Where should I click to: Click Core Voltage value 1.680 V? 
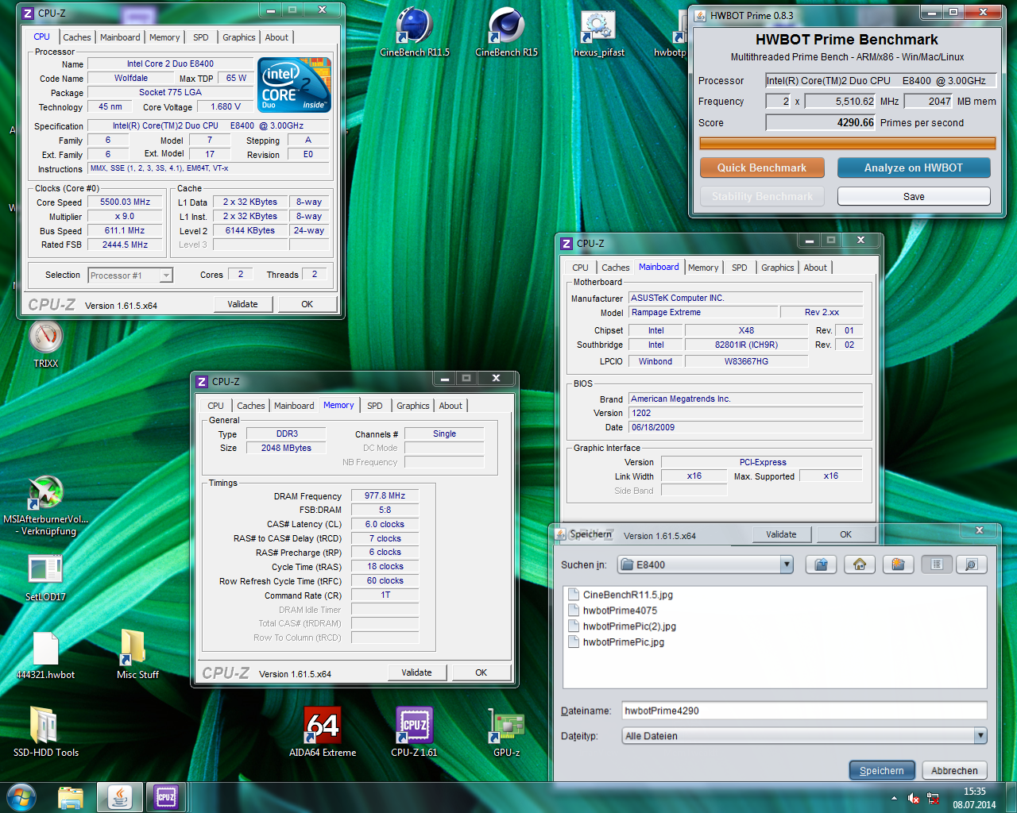(226, 106)
